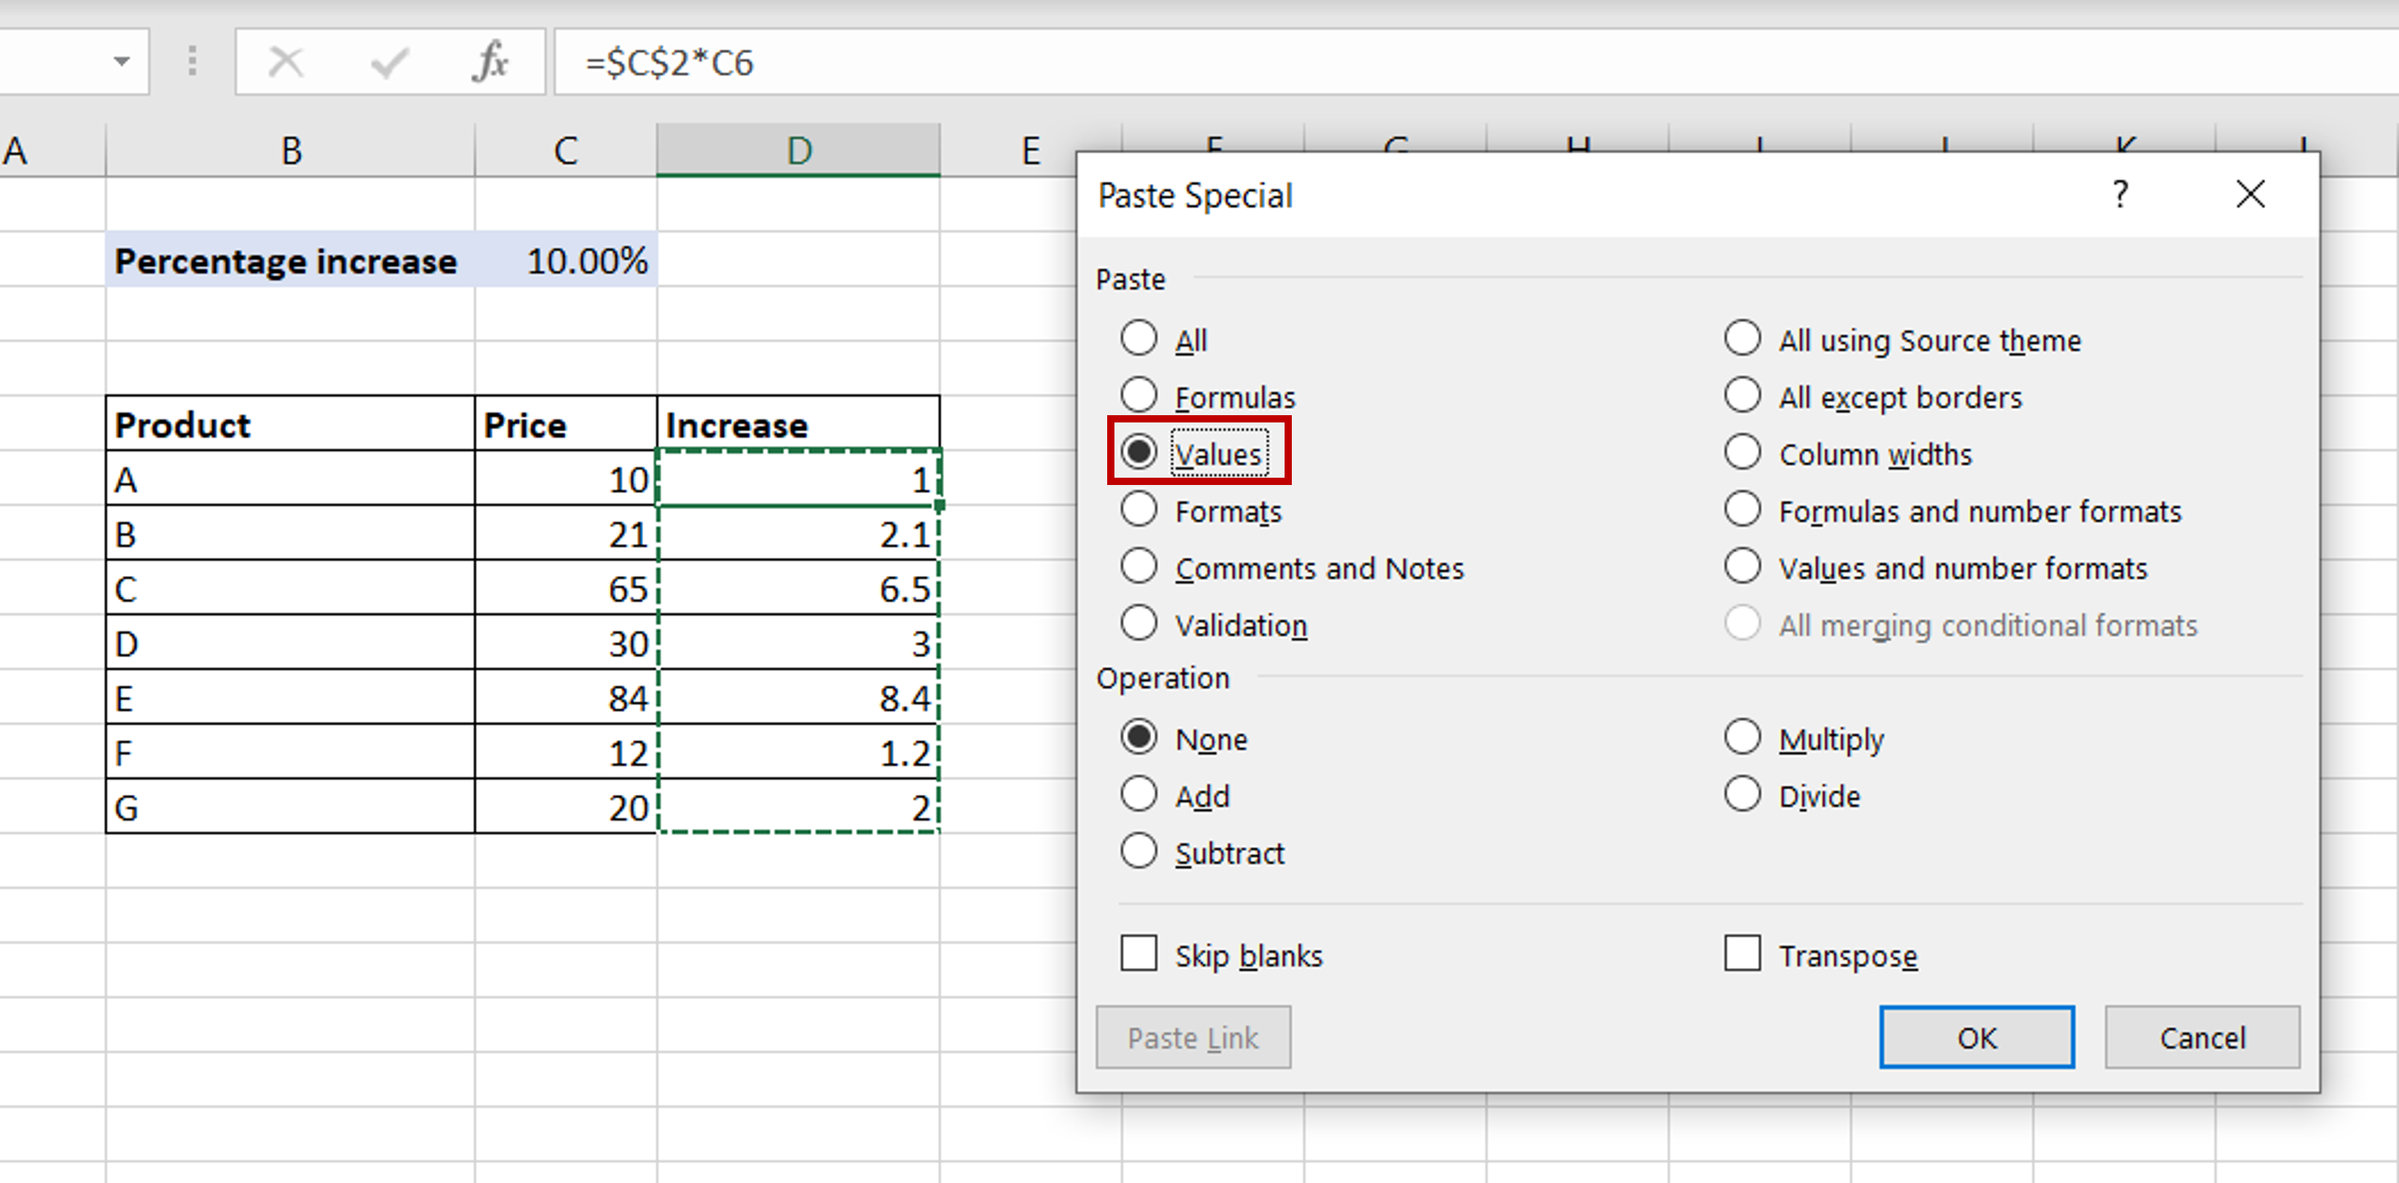Click increase cell showing 8.4
The height and width of the screenshot is (1183, 2399).
click(798, 697)
